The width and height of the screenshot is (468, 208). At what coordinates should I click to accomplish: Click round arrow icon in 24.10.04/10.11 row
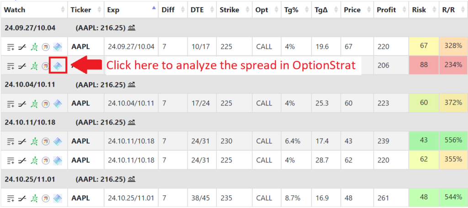(45, 104)
